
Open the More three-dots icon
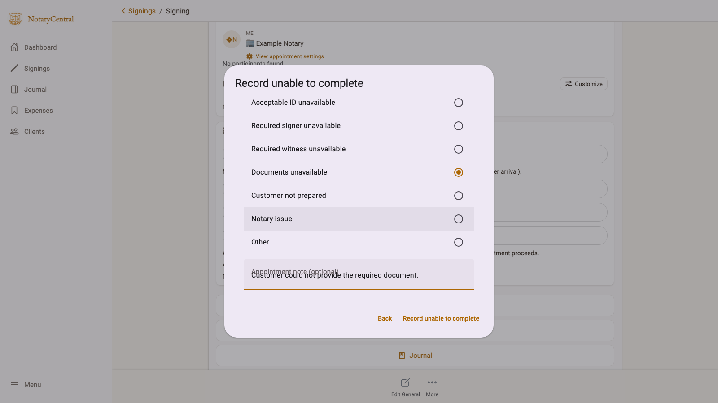point(432,382)
